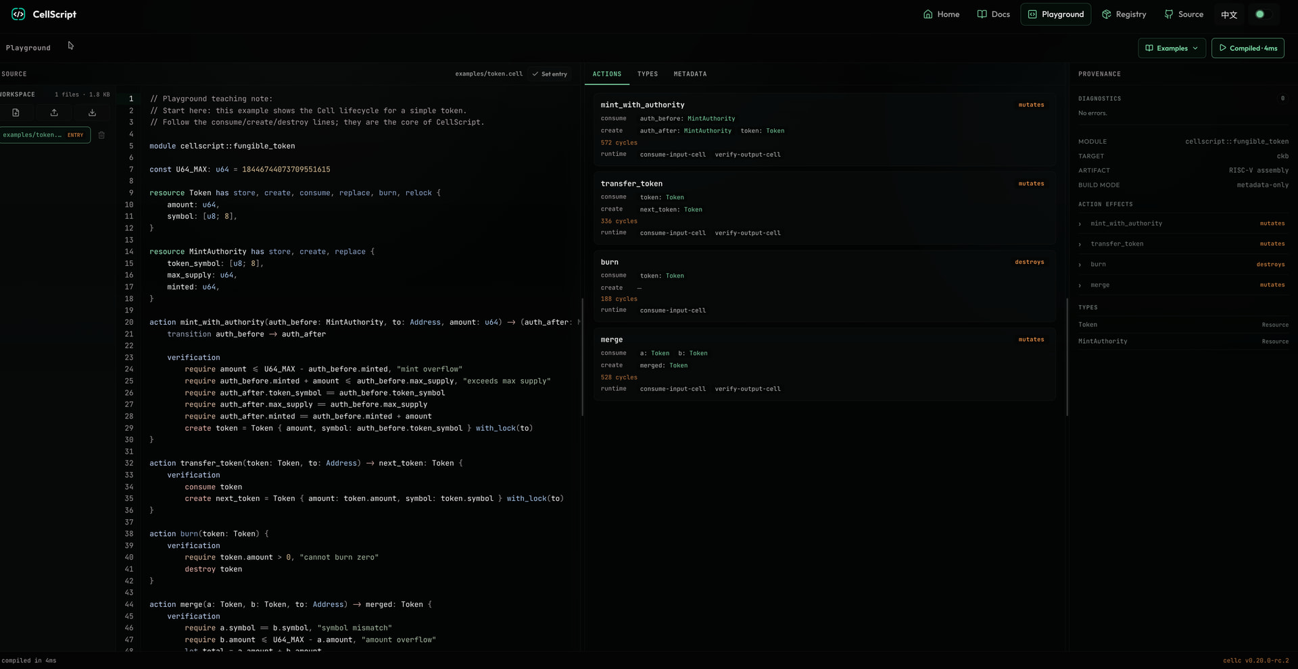Click the 'No errors.' diagnostics message

tap(1092, 113)
